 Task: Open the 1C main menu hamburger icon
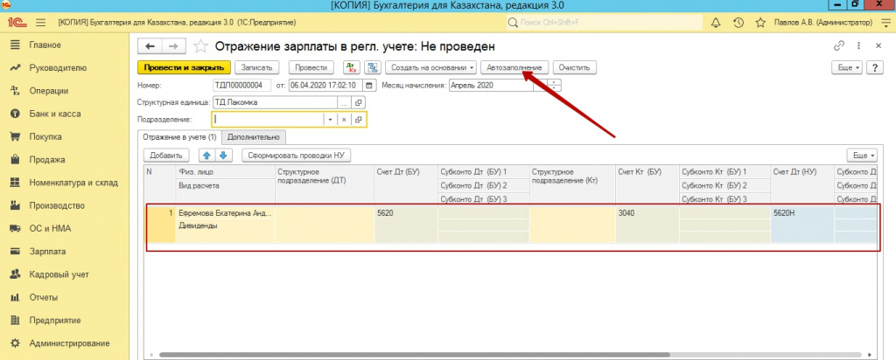click(x=40, y=23)
